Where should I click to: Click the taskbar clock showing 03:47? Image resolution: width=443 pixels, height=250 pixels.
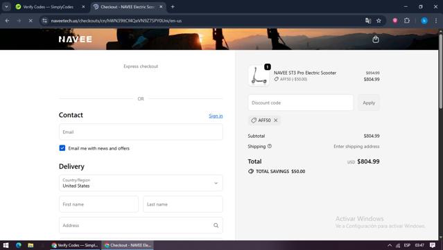[x=419, y=245]
